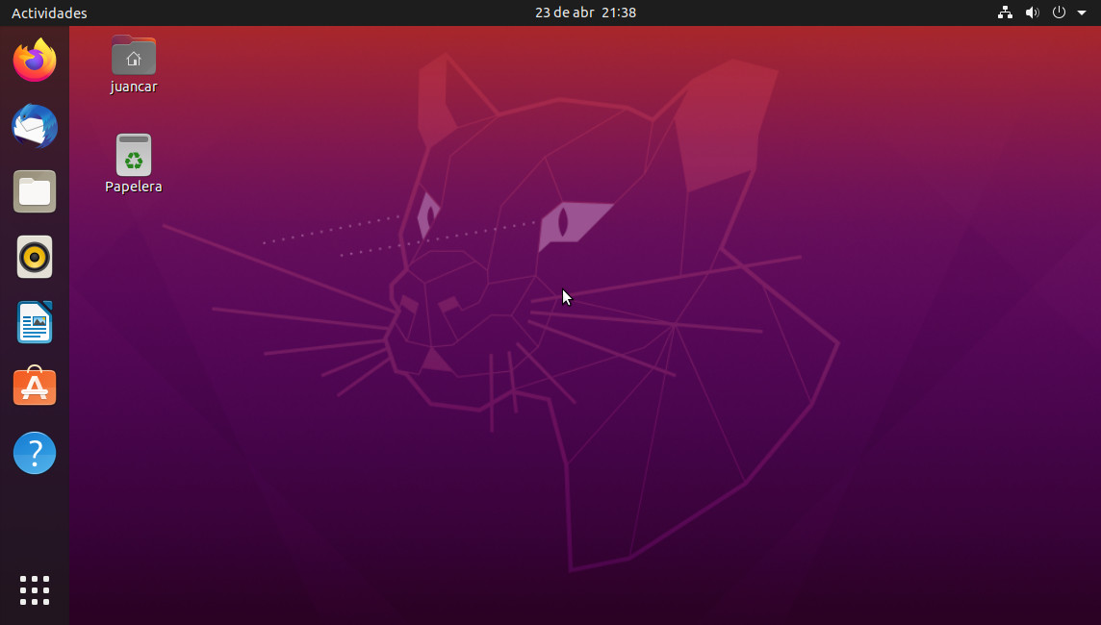Open the Files manager in the dock
This screenshot has height=625, width=1101.
[x=35, y=191]
